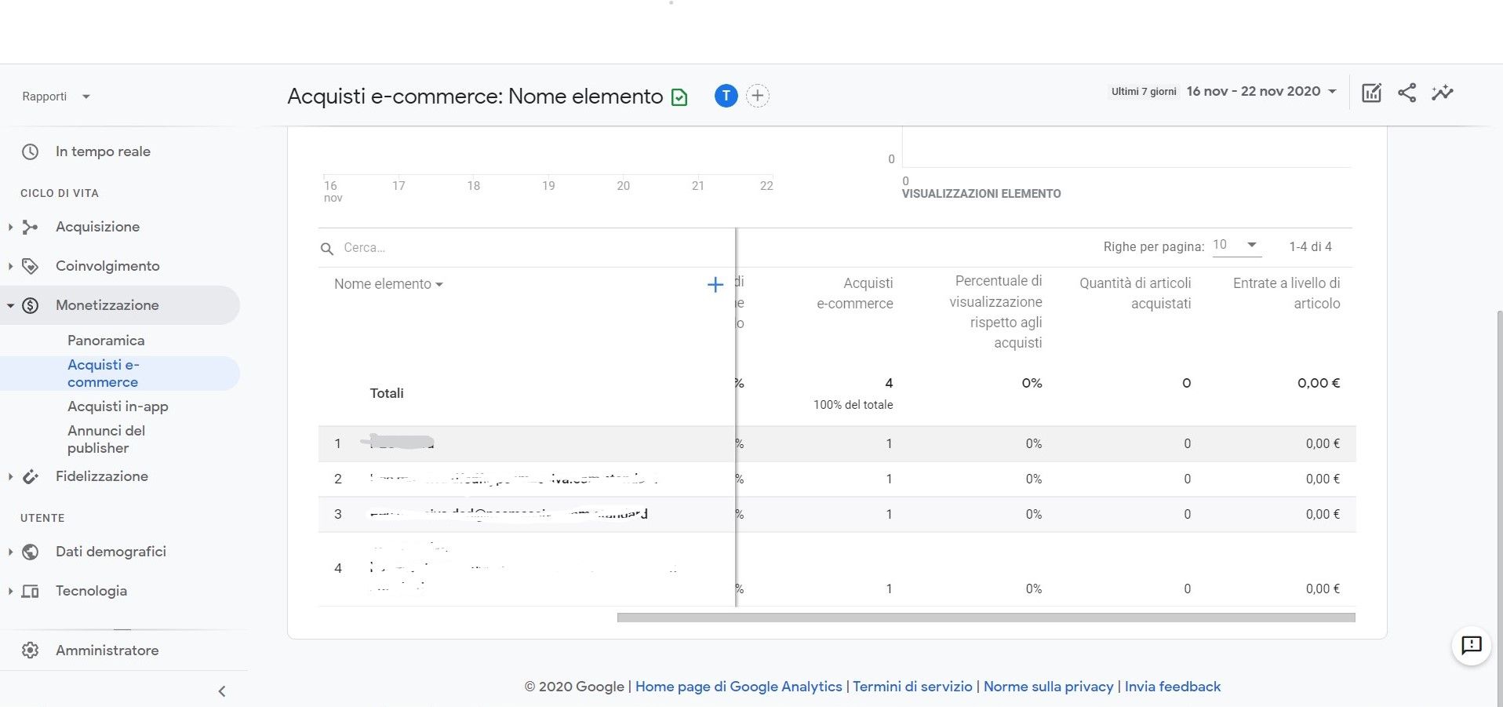Open Termini di servizio link
This screenshot has width=1503, height=707.
pyautogui.click(x=912, y=687)
